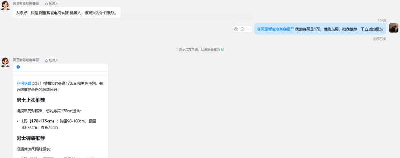View read details via 全部已读
The width and height of the screenshot is (400, 158).
click(379, 39)
